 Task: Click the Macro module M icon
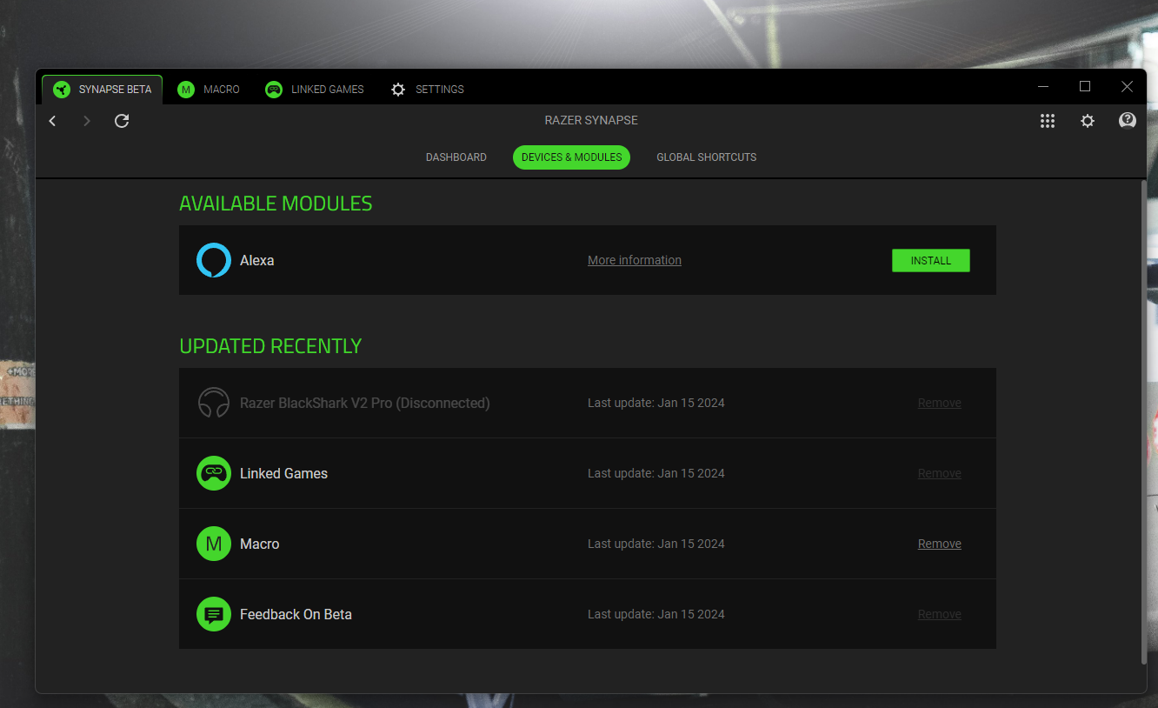tap(214, 544)
